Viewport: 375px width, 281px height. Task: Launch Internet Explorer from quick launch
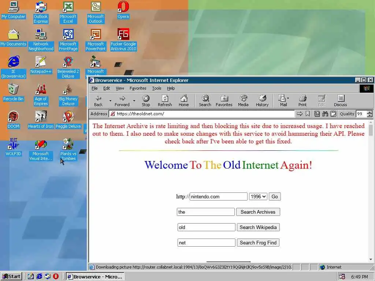[x=39, y=277]
